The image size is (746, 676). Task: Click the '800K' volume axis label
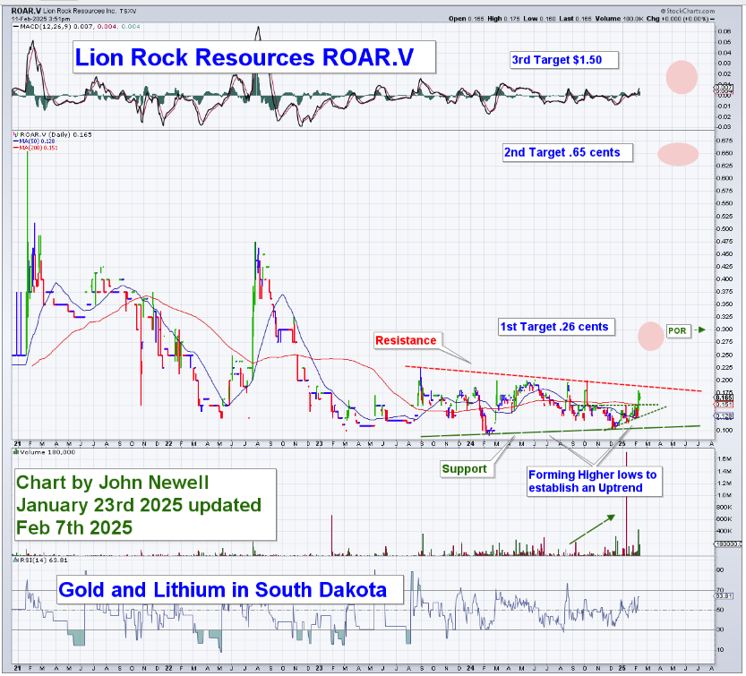724,507
